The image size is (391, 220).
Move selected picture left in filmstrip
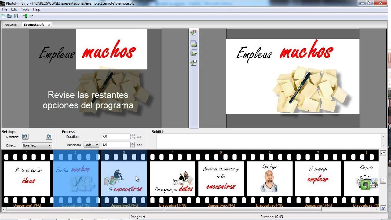tap(383, 153)
